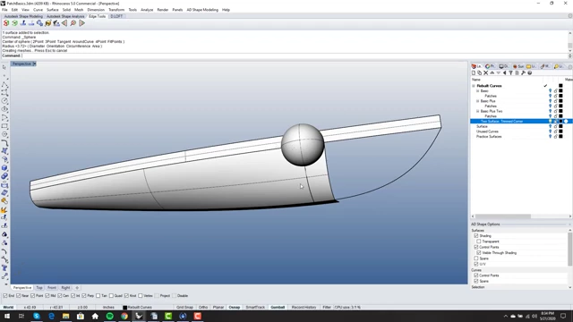This screenshot has width=573, height=322.
Task: Click the left-pointing triangle toolbar icon
Action: 64,23
